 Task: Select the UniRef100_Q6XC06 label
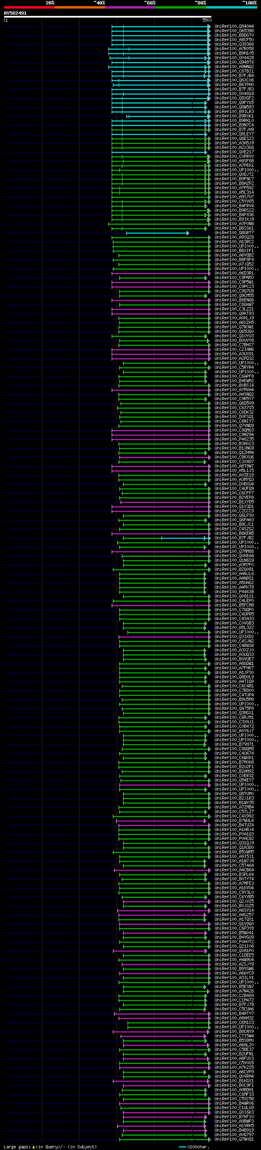click(x=234, y=80)
